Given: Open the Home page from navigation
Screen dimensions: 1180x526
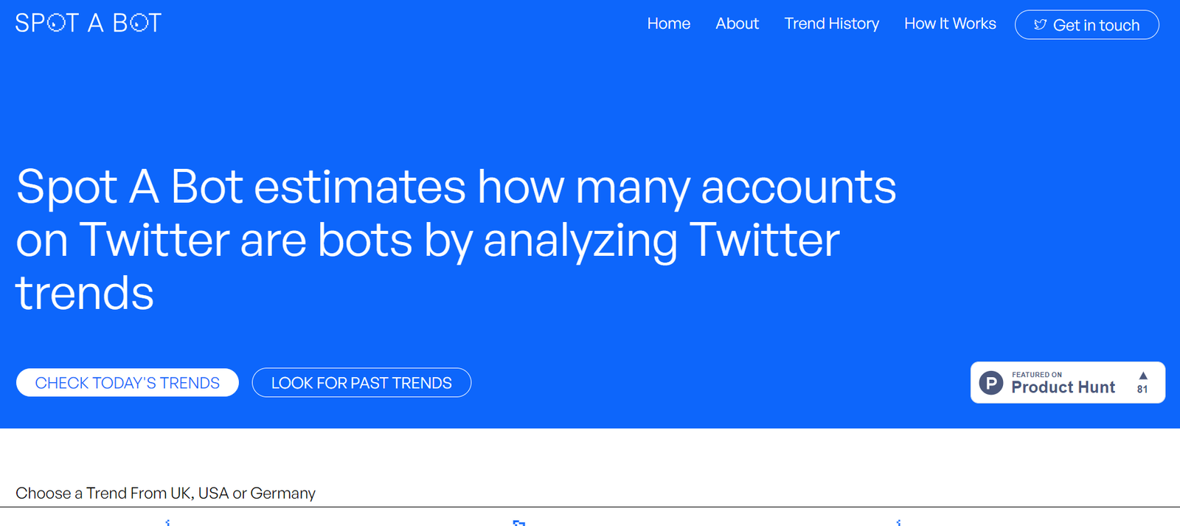Looking at the screenshot, I should (x=668, y=24).
